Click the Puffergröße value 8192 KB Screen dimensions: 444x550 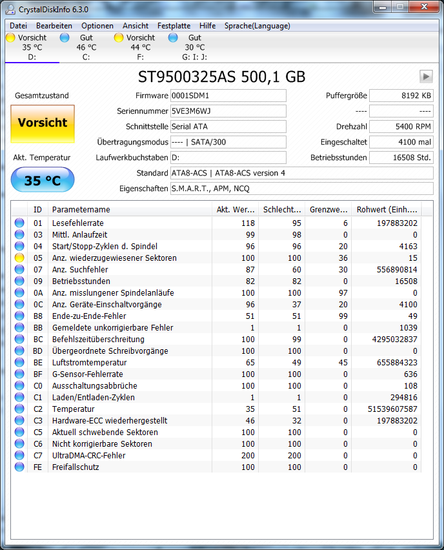401,96
